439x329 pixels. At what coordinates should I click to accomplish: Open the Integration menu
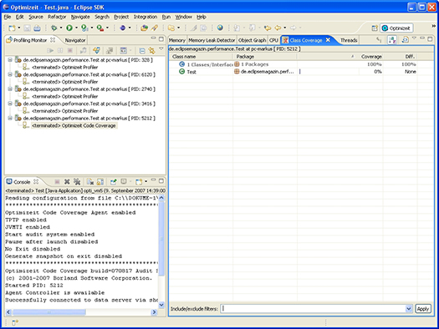[x=145, y=17]
